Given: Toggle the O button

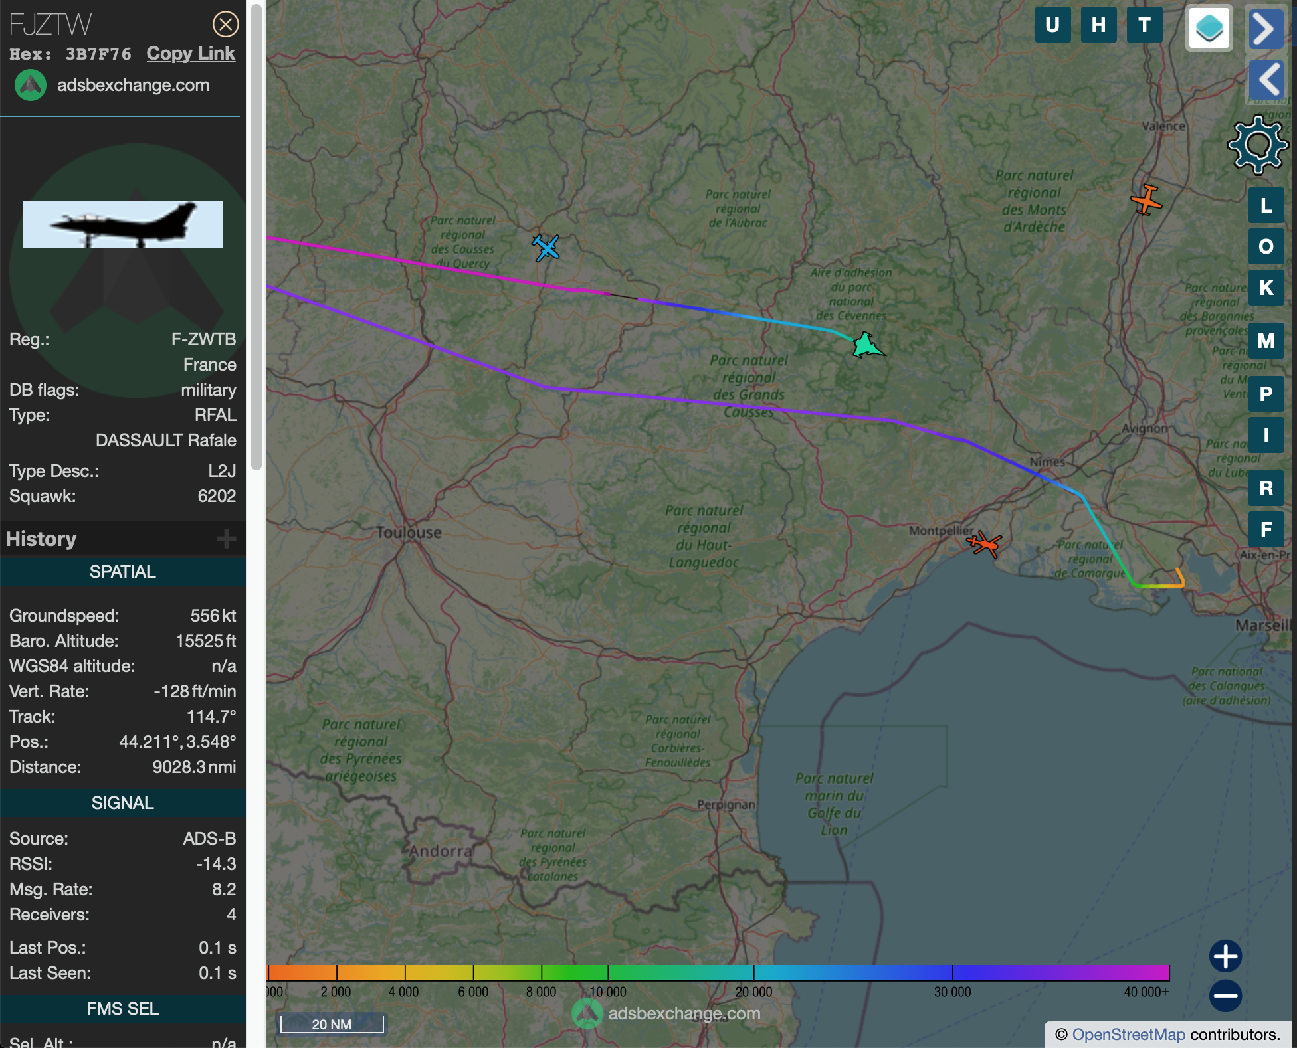Looking at the screenshot, I should [x=1266, y=246].
